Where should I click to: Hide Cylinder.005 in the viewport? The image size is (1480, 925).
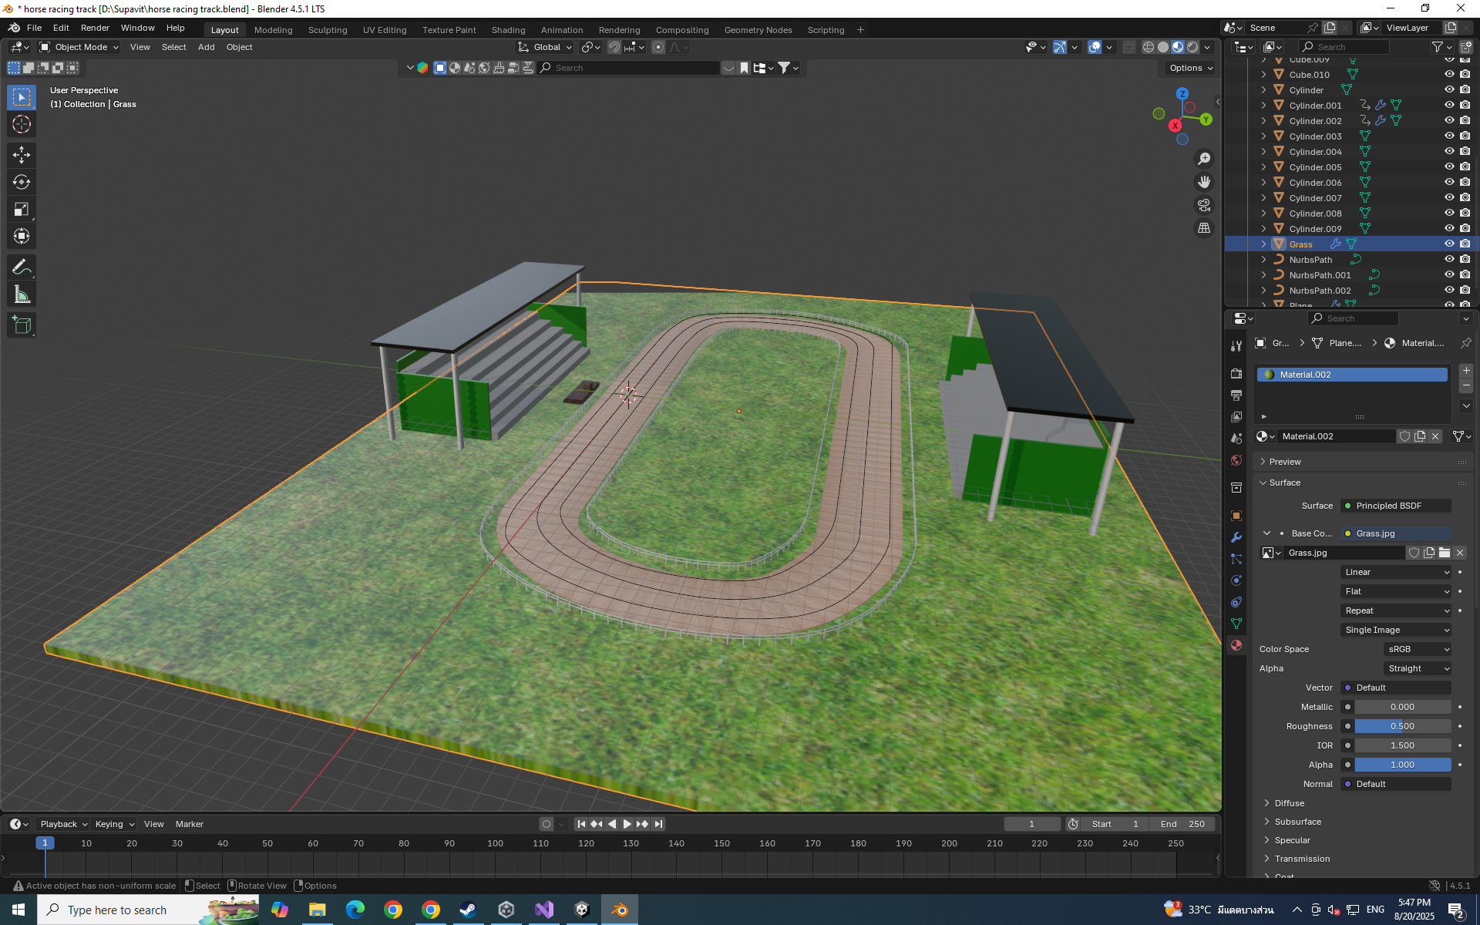click(1449, 166)
